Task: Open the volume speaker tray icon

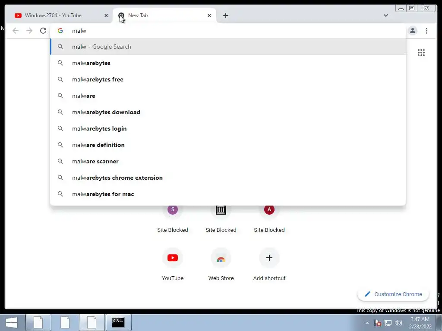Action: coord(398,323)
